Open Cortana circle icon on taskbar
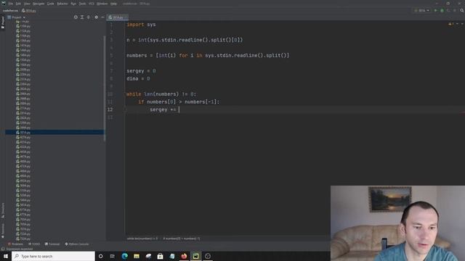 pyautogui.click(x=101, y=256)
